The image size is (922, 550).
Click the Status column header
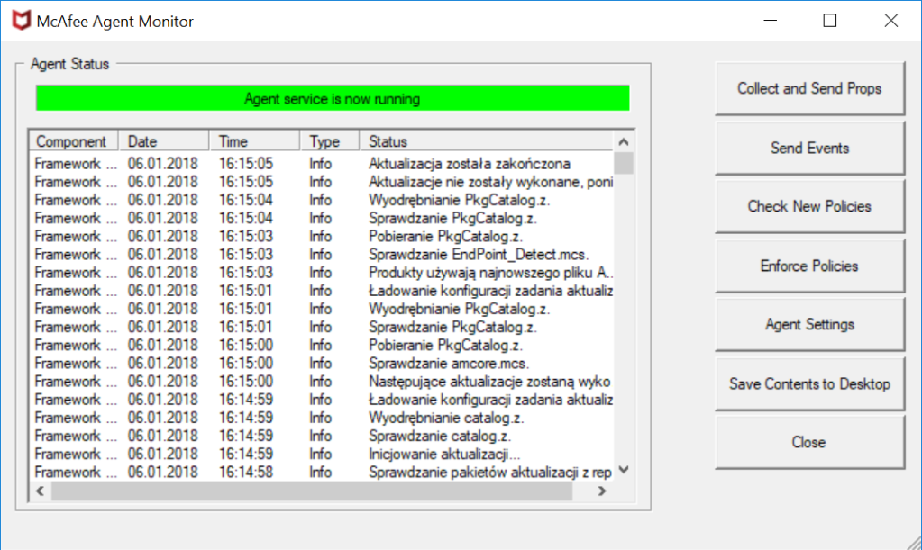[487, 141]
